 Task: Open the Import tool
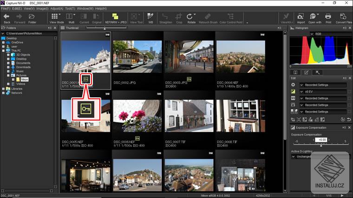click(301, 17)
